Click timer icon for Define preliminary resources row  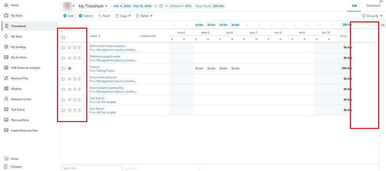[x=79, y=48]
